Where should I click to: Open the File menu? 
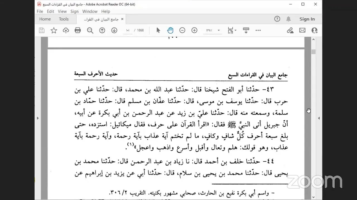tap(40, 11)
